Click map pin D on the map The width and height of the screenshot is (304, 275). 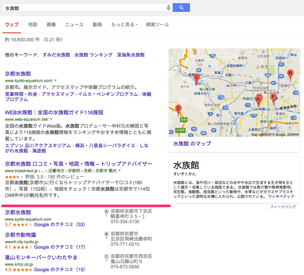(x=178, y=110)
